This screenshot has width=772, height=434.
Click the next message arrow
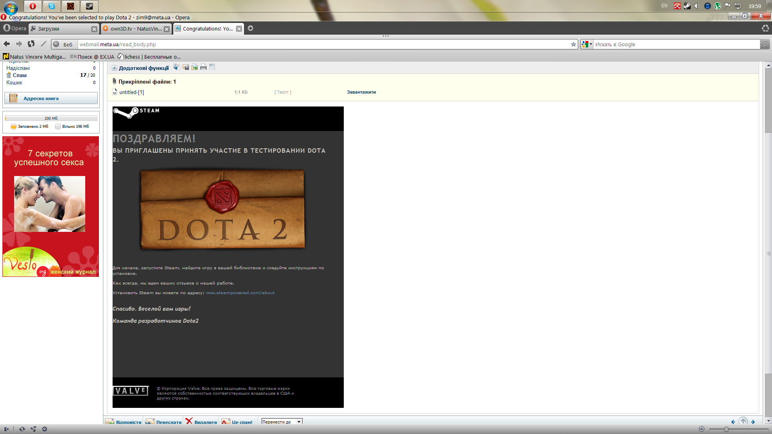(x=753, y=422)
